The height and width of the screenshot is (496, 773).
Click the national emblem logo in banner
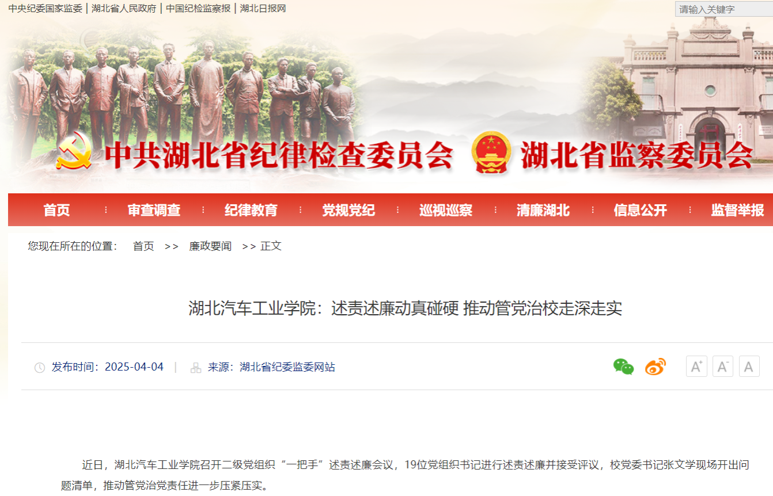(491, 152)
